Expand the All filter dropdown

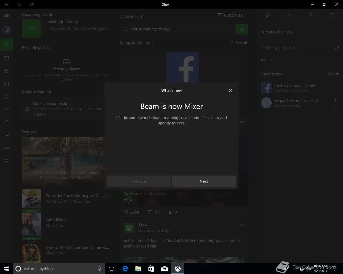267,60
